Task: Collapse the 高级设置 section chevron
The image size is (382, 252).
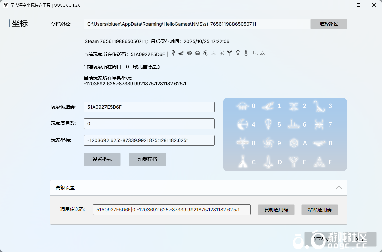Action: click(339, 188)
